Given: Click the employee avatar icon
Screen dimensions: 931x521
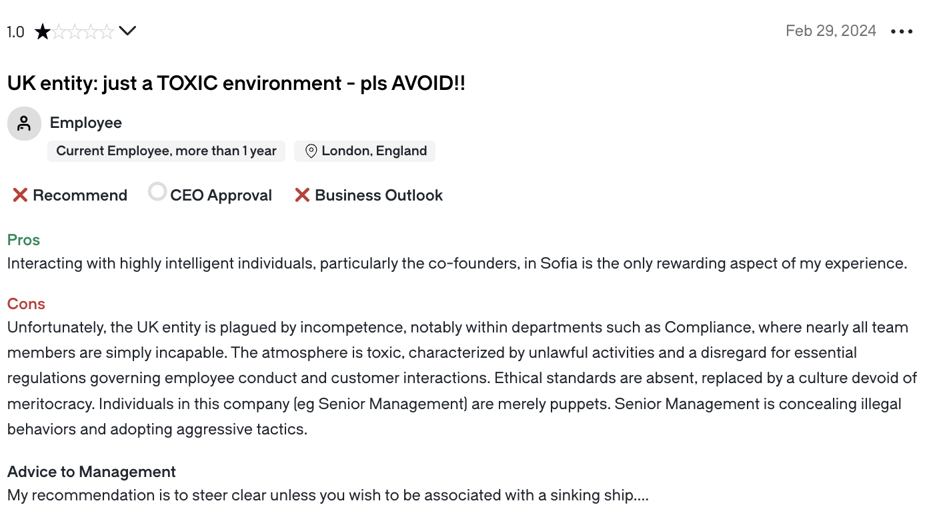Looking at the screenshot, I should tap(24, 123).
